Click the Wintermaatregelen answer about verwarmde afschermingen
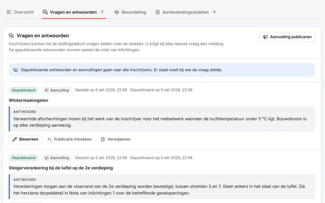325x203 pixels. 160,122
